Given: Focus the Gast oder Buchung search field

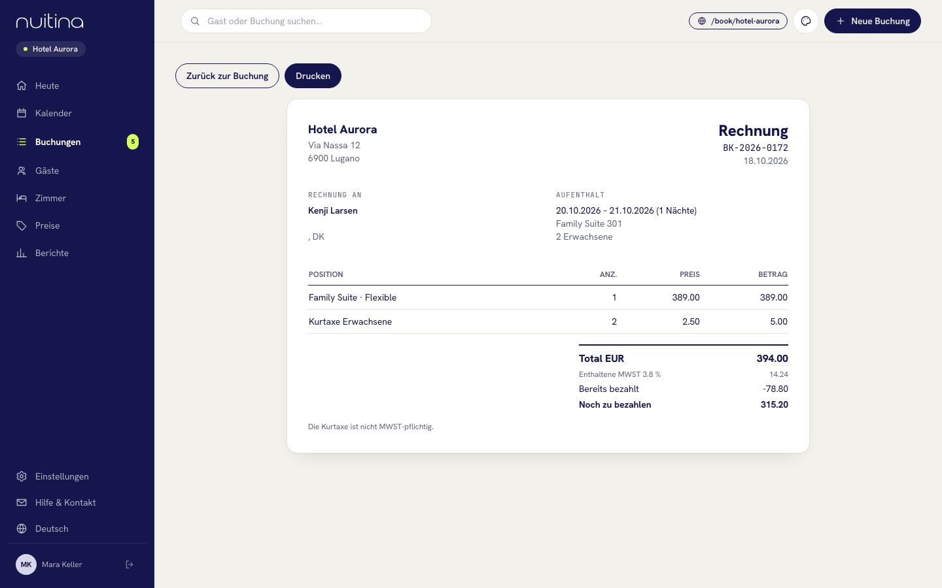Looking at the screenshot, I should (306, 21).
